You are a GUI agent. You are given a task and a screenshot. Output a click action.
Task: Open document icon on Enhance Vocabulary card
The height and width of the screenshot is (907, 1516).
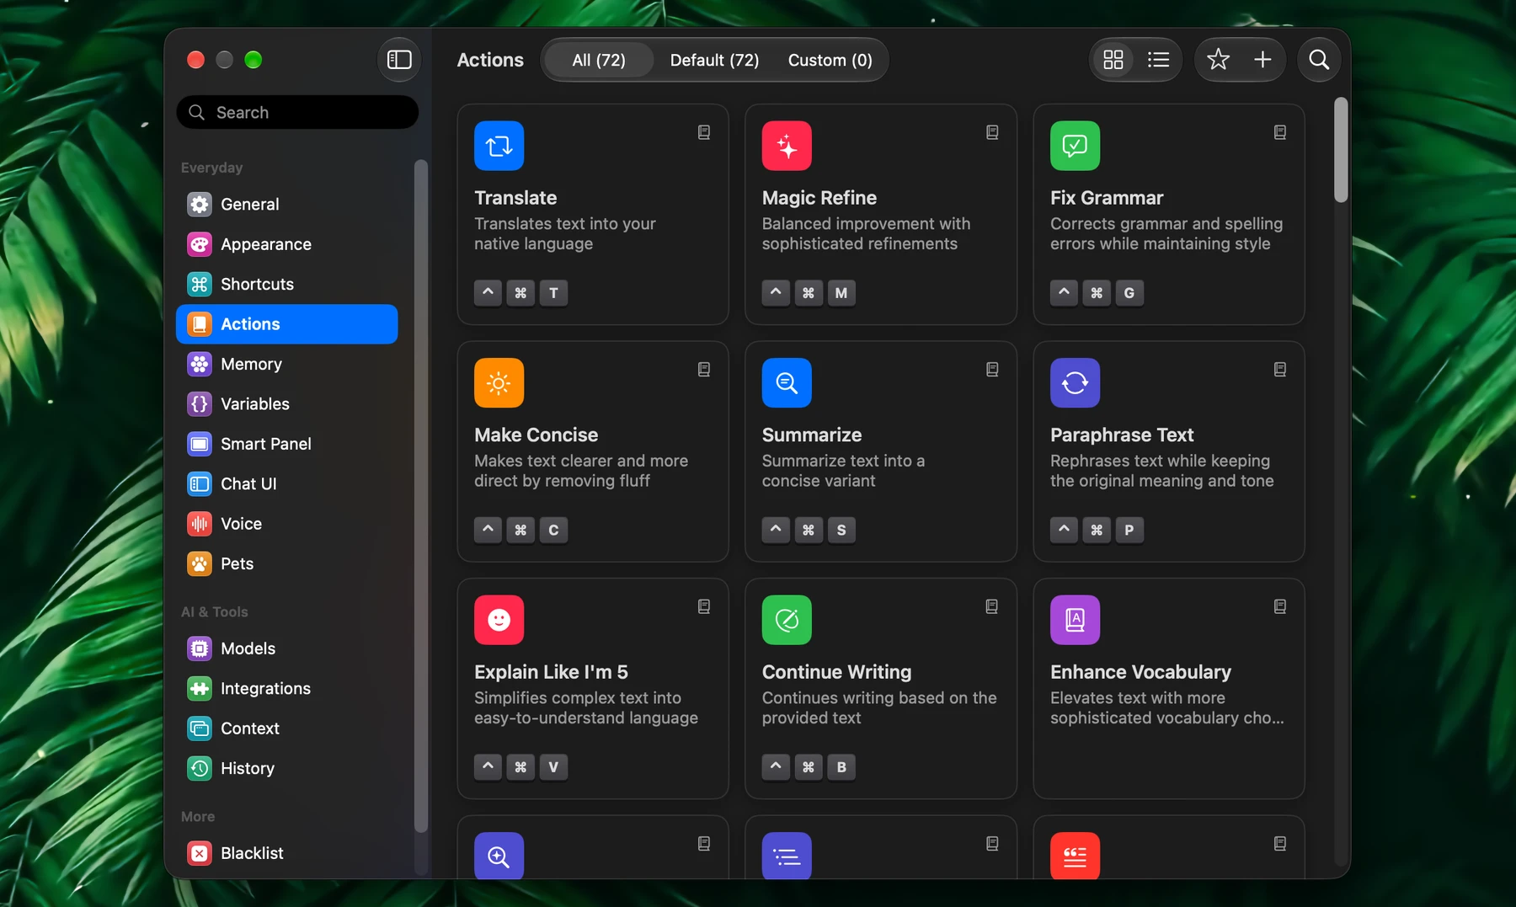point(1280,606)
